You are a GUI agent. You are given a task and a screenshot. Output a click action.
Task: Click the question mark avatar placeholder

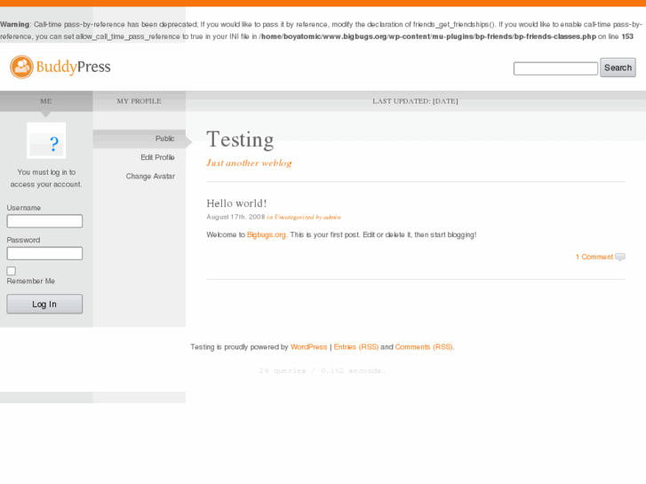[46, 140]
